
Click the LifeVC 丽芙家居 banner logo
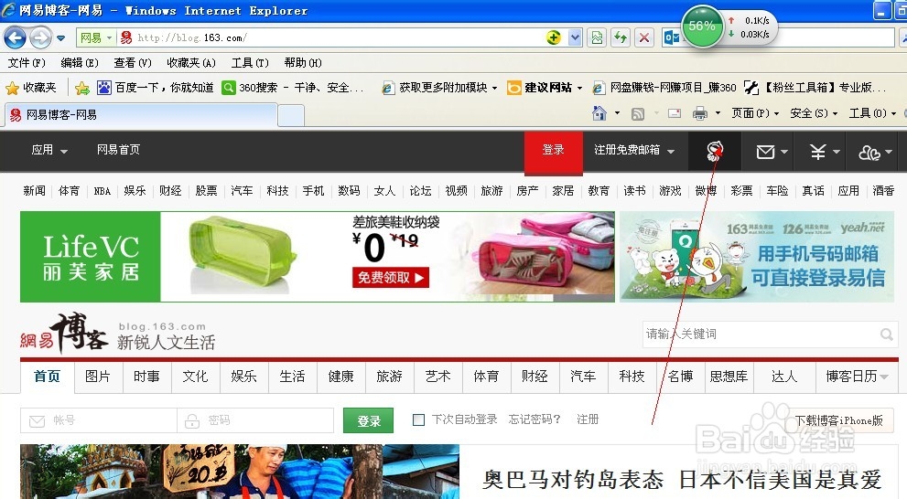(91, 257)
